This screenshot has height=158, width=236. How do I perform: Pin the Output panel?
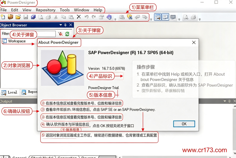coord(229,101)
